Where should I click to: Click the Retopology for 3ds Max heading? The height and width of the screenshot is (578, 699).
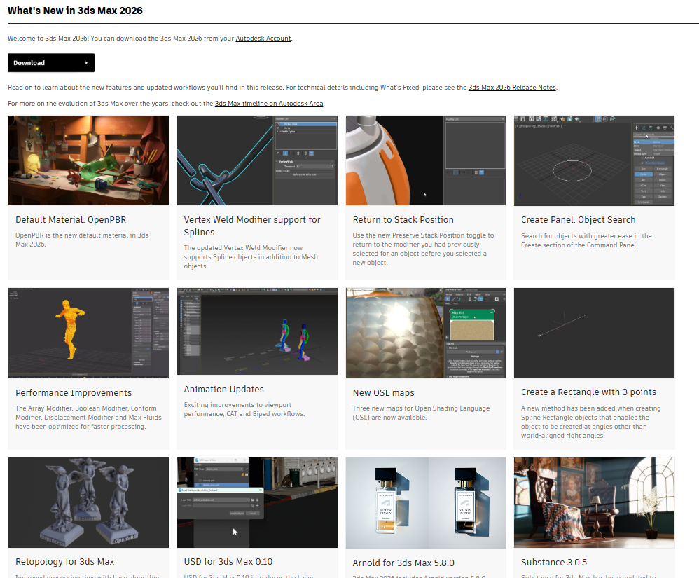tap(64, 561)
